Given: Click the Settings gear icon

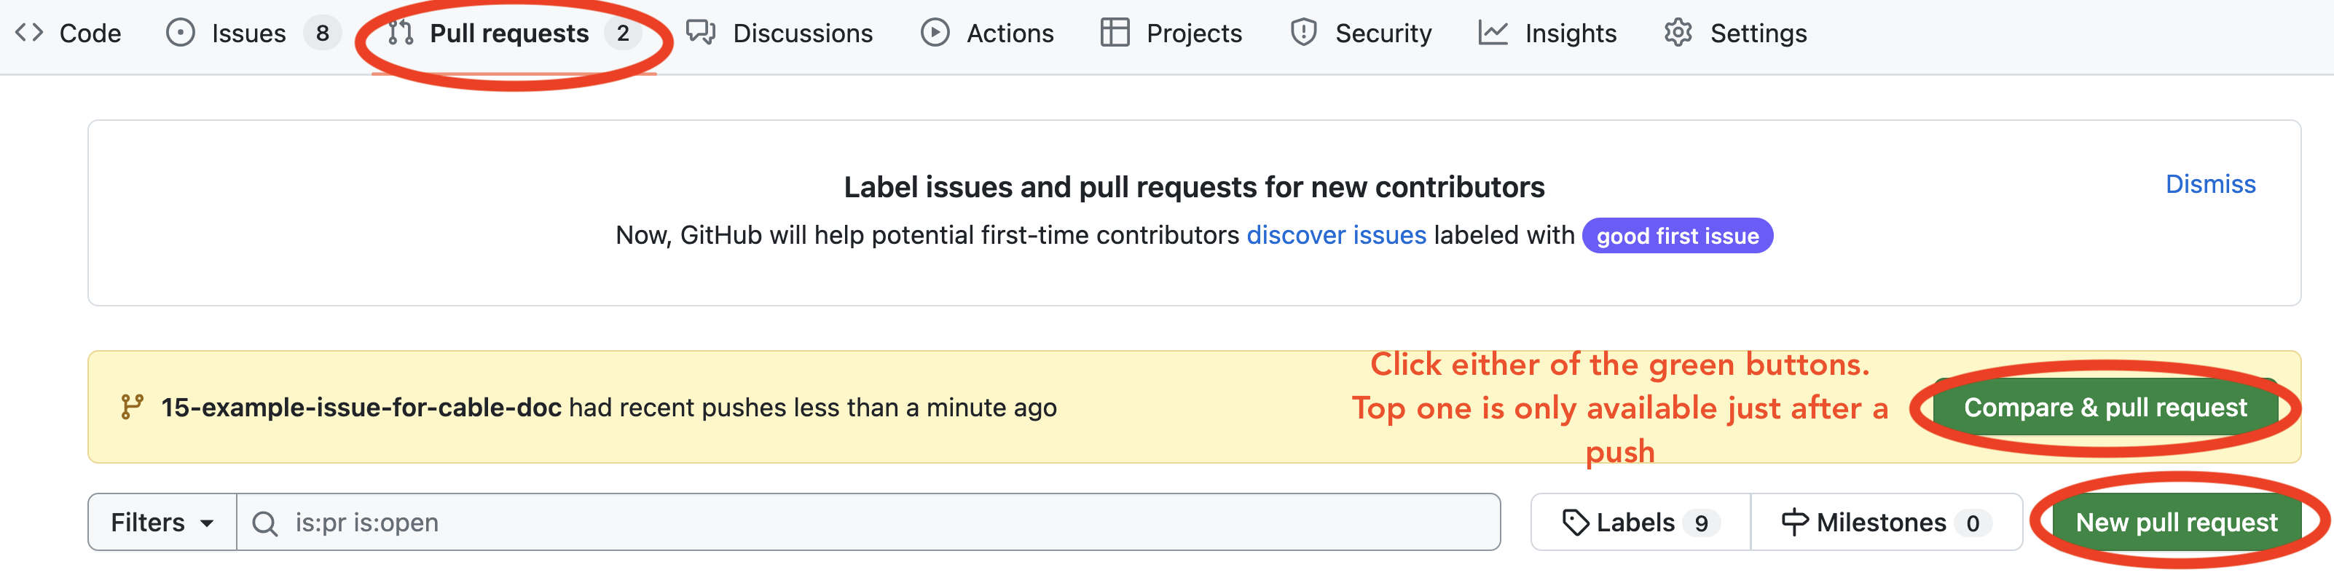Looking at the screenshot, I should pyautogui.click(x=1678, y=33).
